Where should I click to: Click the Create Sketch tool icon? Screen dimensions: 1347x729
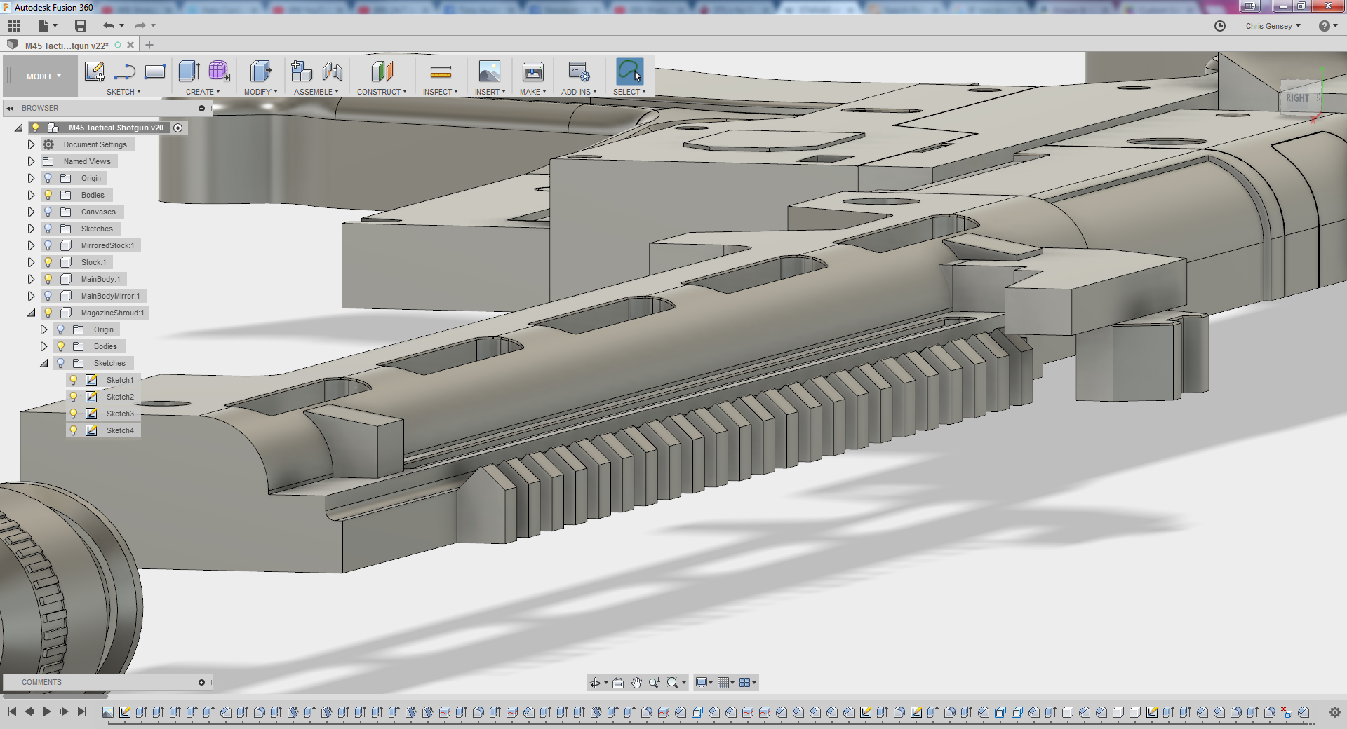point(94,71)
